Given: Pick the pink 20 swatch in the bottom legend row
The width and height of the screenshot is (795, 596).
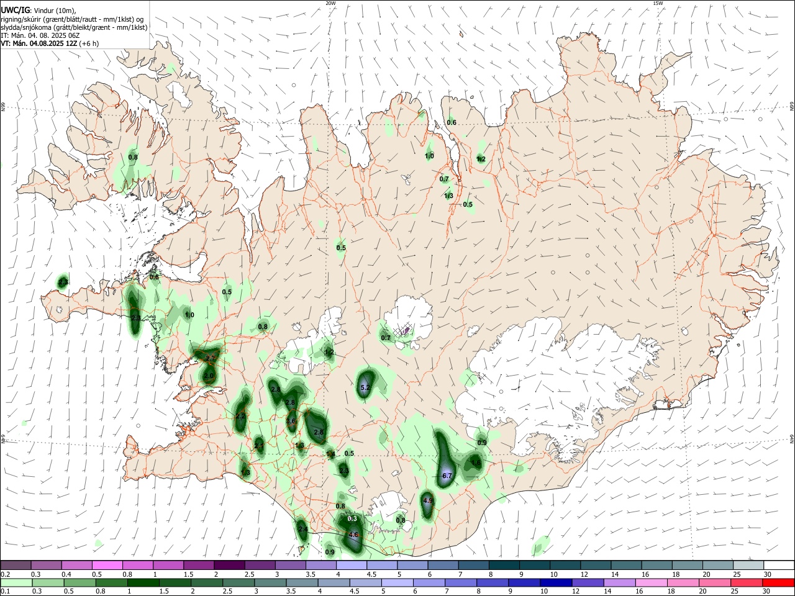Looking at the screenshot, I should [x=715, y=583].
